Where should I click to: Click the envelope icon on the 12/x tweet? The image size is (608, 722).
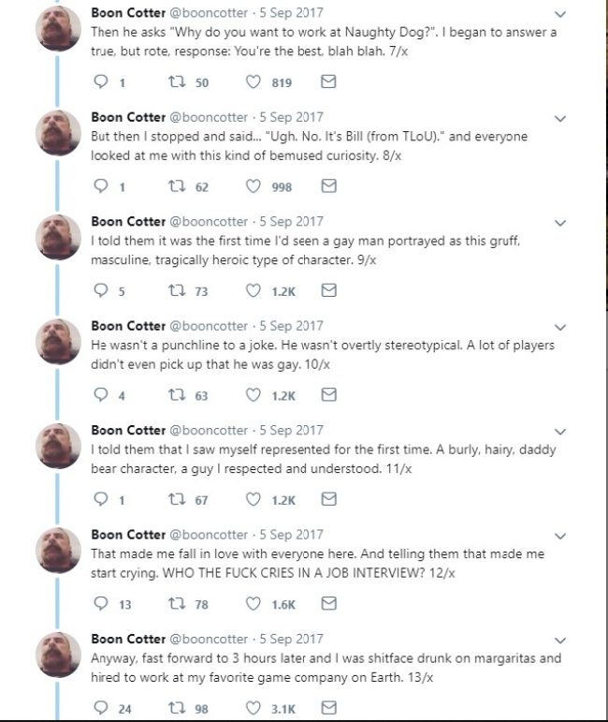(328, 603)
